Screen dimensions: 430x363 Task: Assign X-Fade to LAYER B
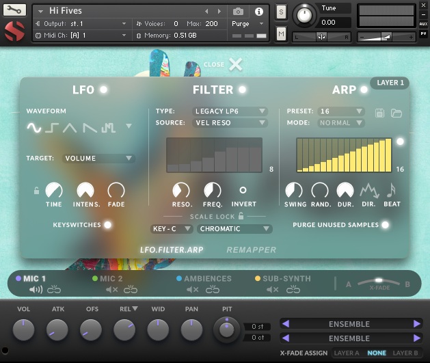click(405, 353)
